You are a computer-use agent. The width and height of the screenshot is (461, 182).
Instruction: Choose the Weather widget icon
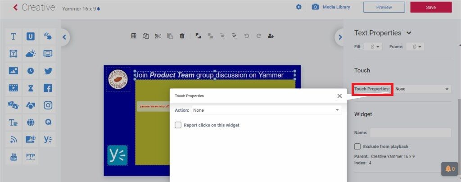click(x=31, y=54)
